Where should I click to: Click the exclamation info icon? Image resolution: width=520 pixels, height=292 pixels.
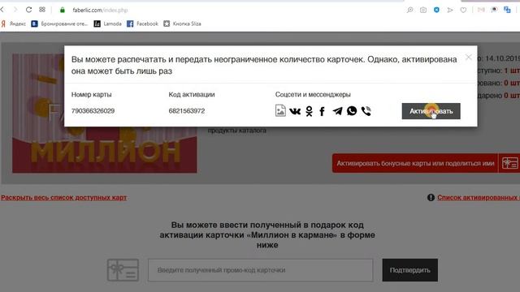point(431,198)
